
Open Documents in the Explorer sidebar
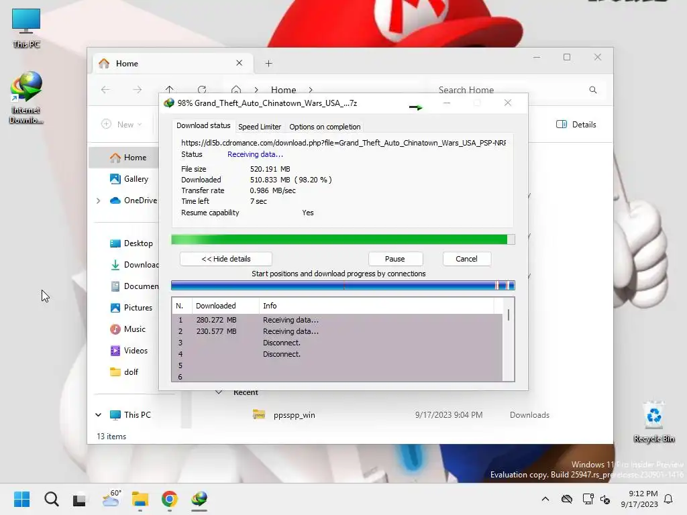pos(134,286)
